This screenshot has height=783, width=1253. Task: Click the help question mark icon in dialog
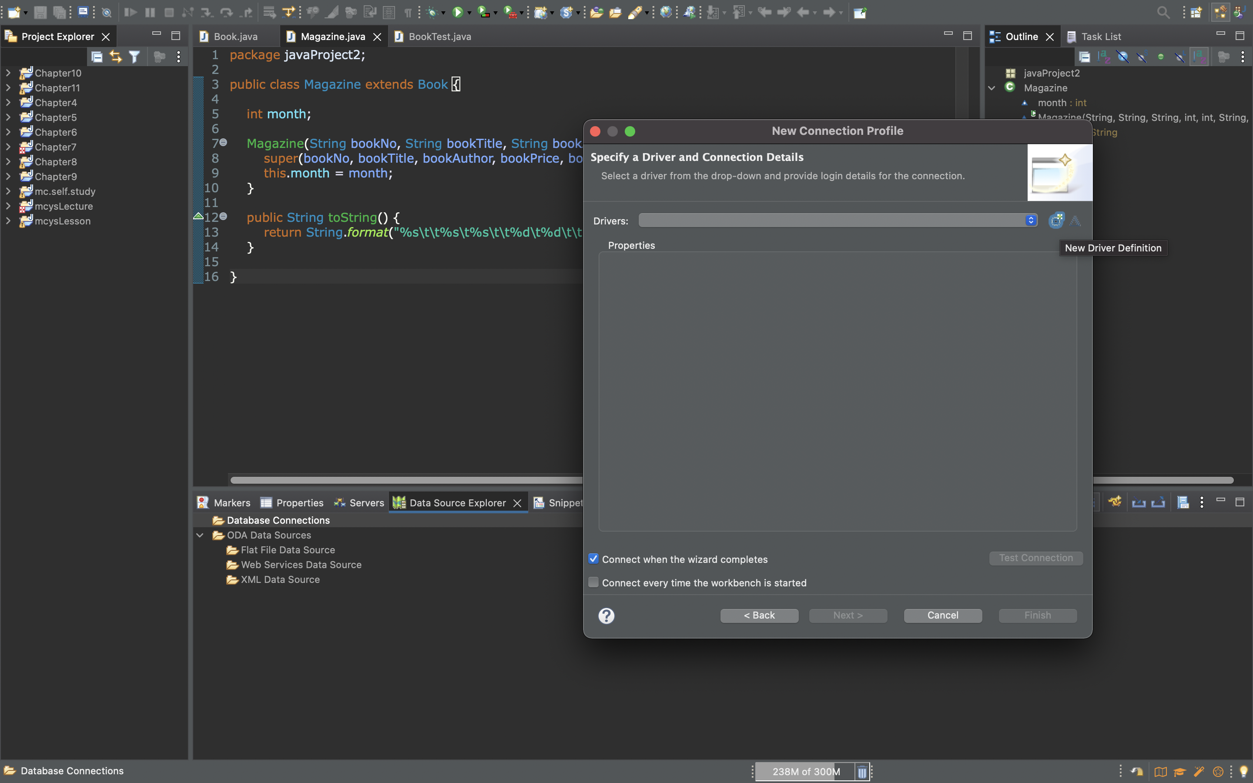[606, 616]
